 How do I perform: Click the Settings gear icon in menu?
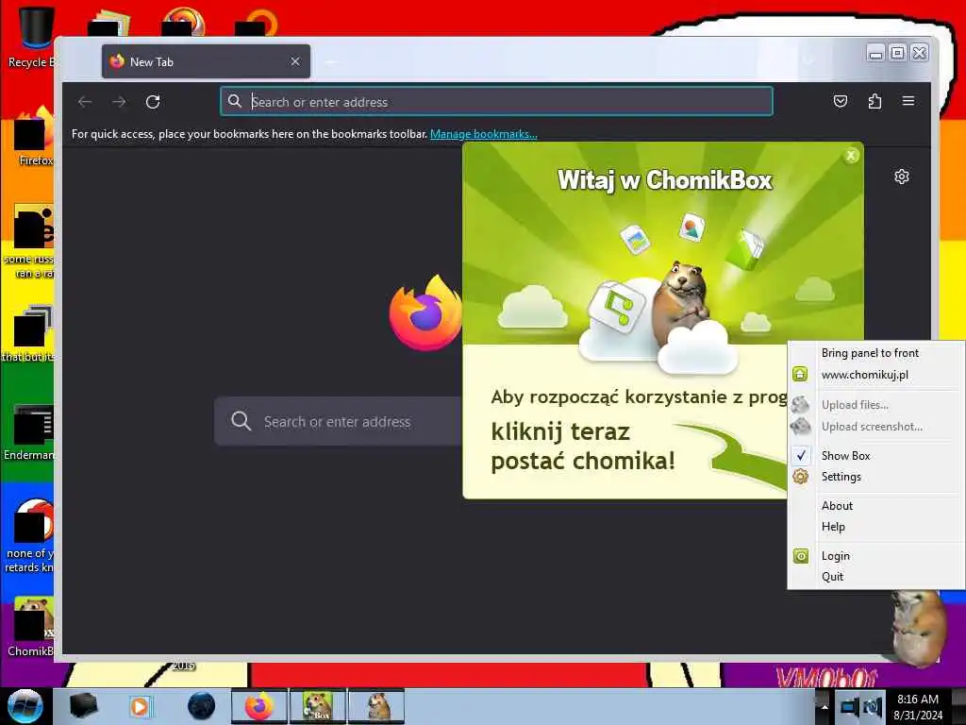pos(800,477)
